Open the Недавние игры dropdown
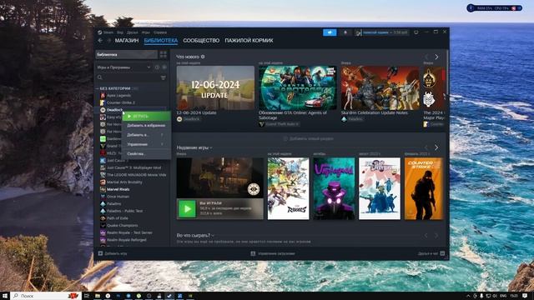The width and height of the screenshot is (534, 300). 194,147
